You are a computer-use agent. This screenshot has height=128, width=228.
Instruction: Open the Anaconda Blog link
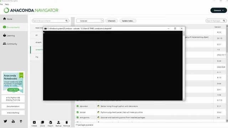13,113
